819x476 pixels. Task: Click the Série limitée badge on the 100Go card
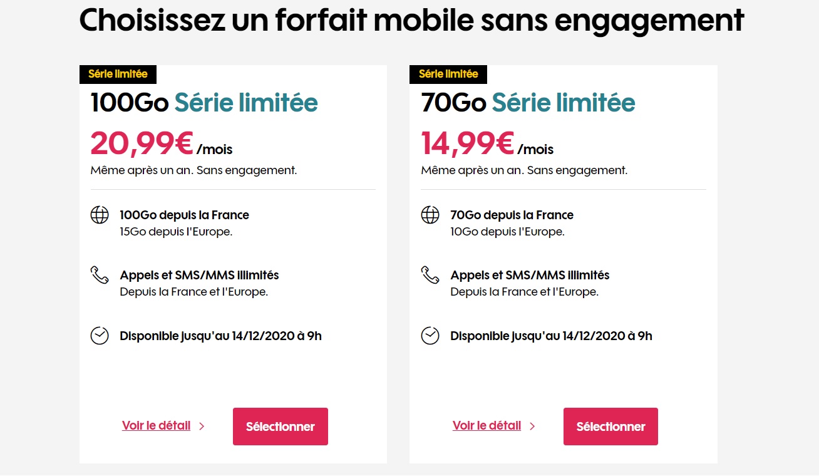click(x=118, y=74)
